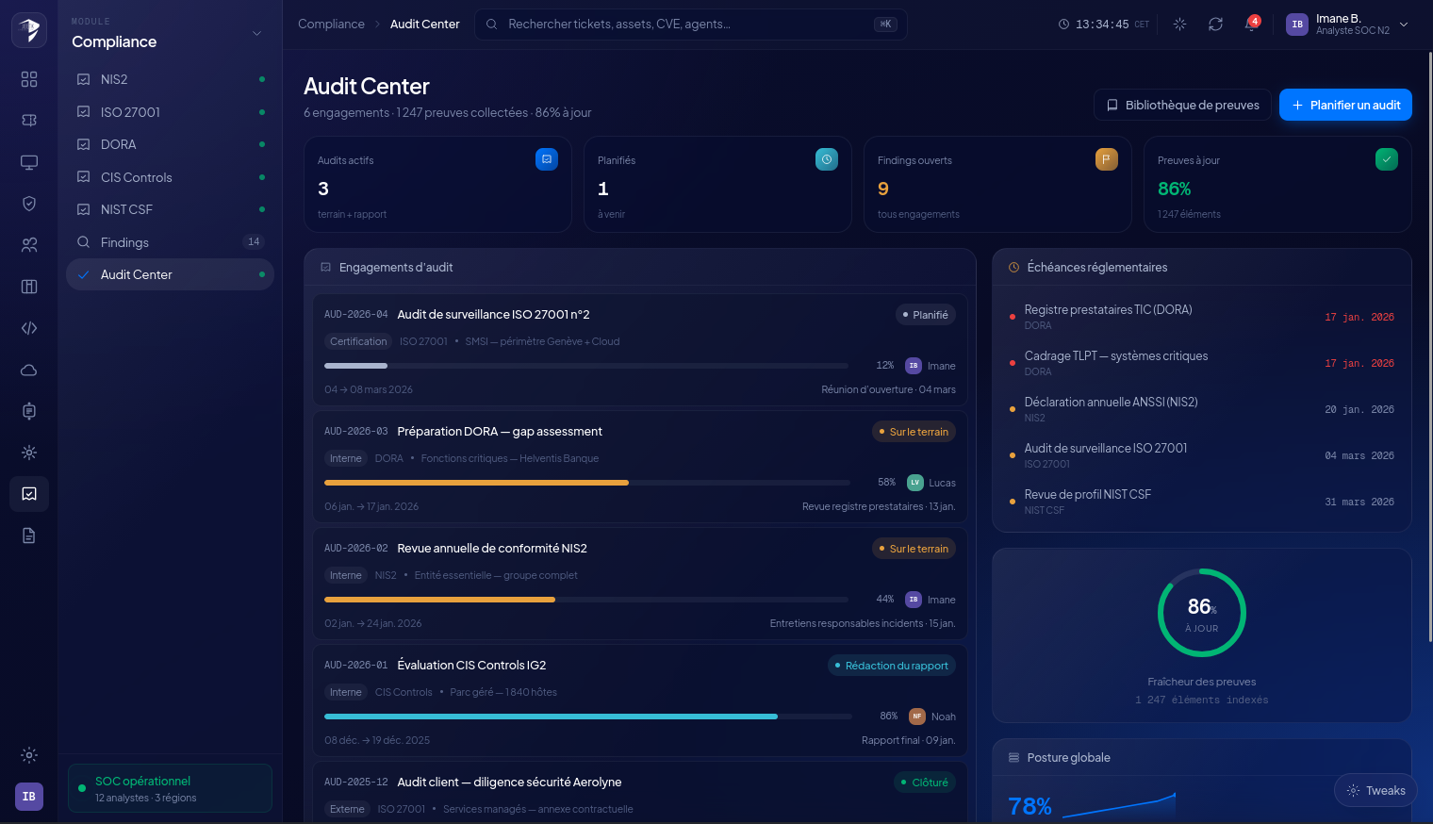Click the 86% à jour freshness ring

[1202, 613]
